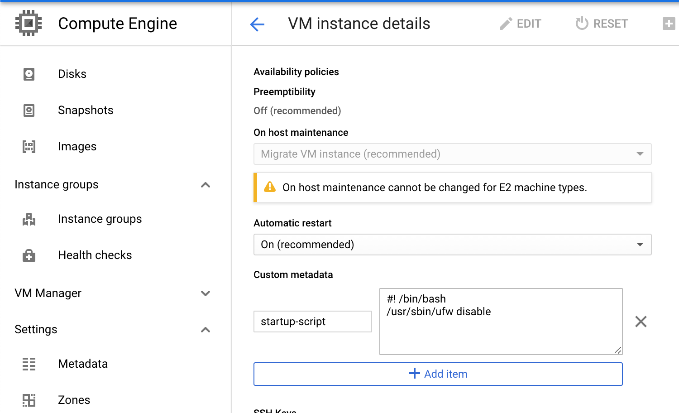Open the On host maintenance dropdown

(452, 154)
